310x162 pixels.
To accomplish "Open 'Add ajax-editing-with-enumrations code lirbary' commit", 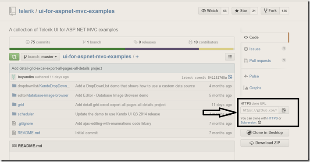I will (x=113, y=123).
